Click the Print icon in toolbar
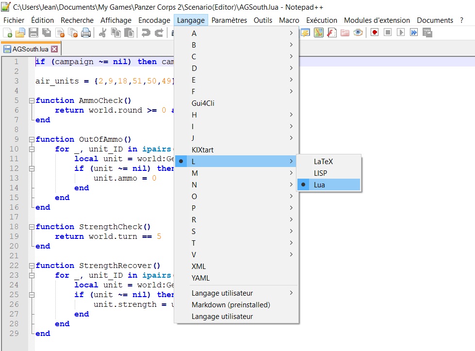This screenshot has width=475, height=351. click(86, 33)
